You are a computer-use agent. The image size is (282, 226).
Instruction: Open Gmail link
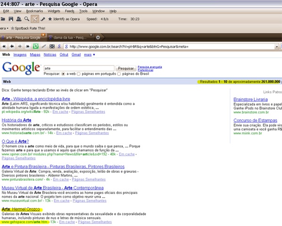[x=76, y=55]
